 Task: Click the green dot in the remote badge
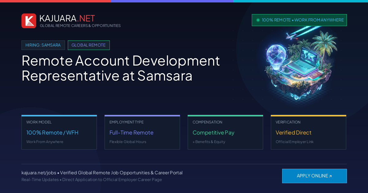click(258, 20)
